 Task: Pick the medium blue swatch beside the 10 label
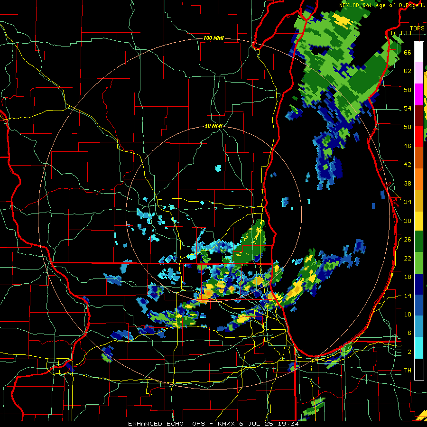[x=419, y=305]
